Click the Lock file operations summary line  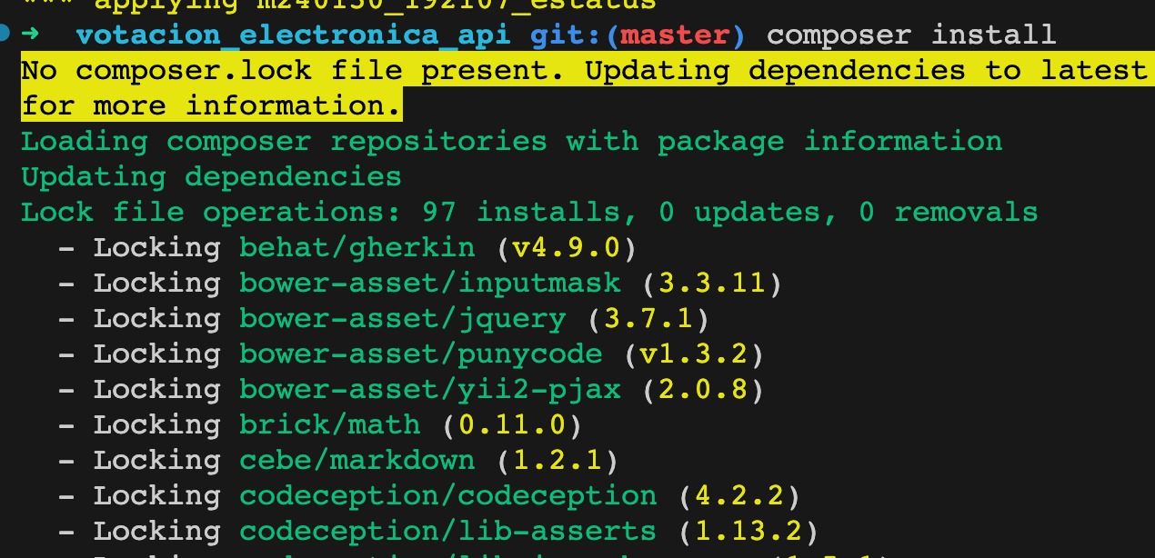(529, 212)
